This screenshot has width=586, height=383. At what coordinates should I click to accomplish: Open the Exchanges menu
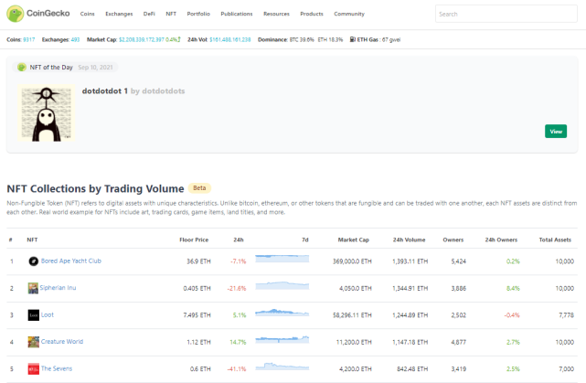pyautogui.click(x=119, y=15)
